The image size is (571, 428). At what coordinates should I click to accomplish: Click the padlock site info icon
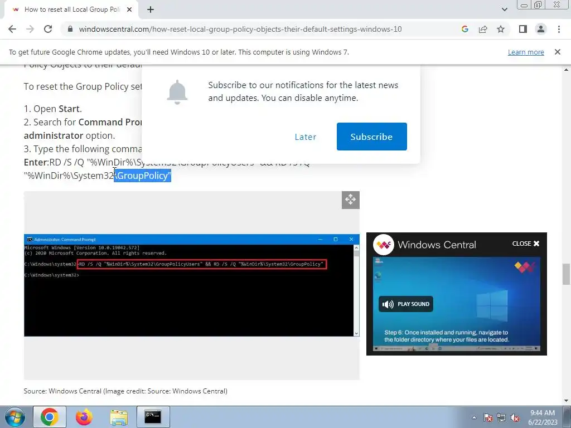pyautogui.click(x=70, y=29)
